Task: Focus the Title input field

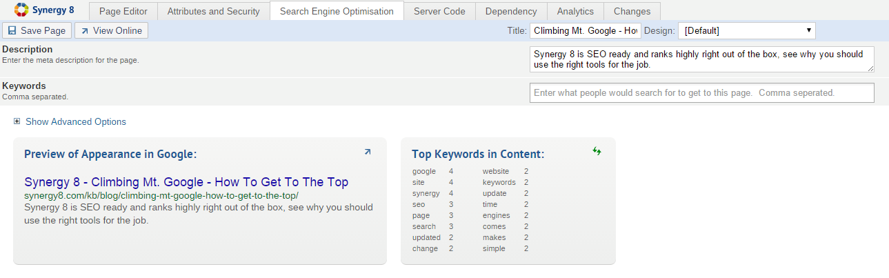Action: (x=586, y=30)
